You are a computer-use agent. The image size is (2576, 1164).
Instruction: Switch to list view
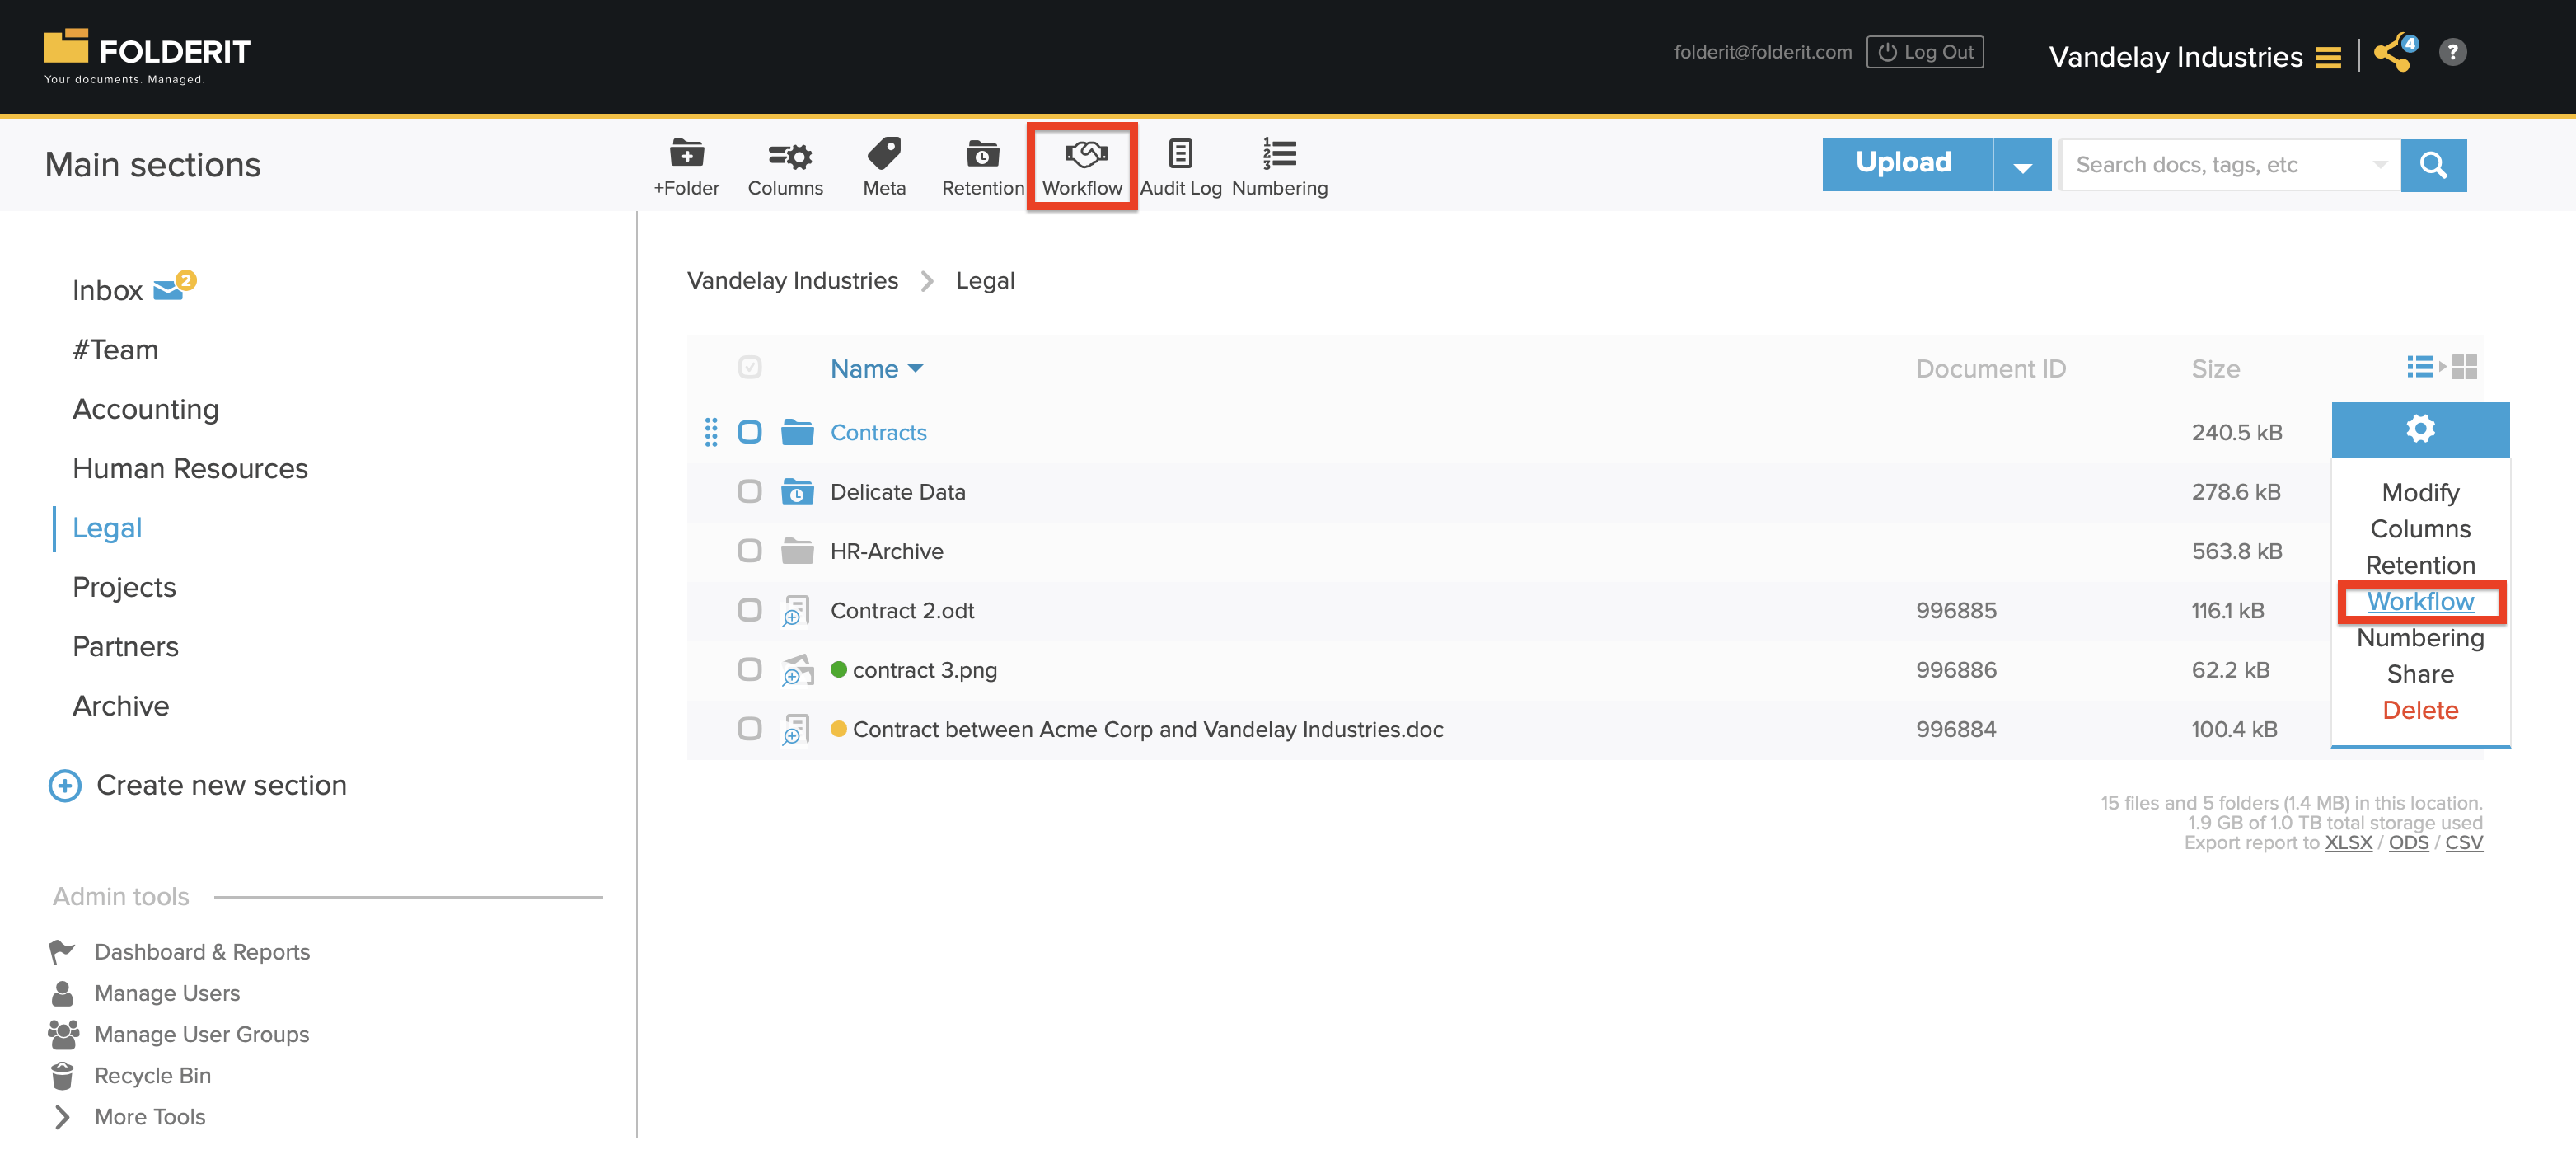click(2419, 367)
